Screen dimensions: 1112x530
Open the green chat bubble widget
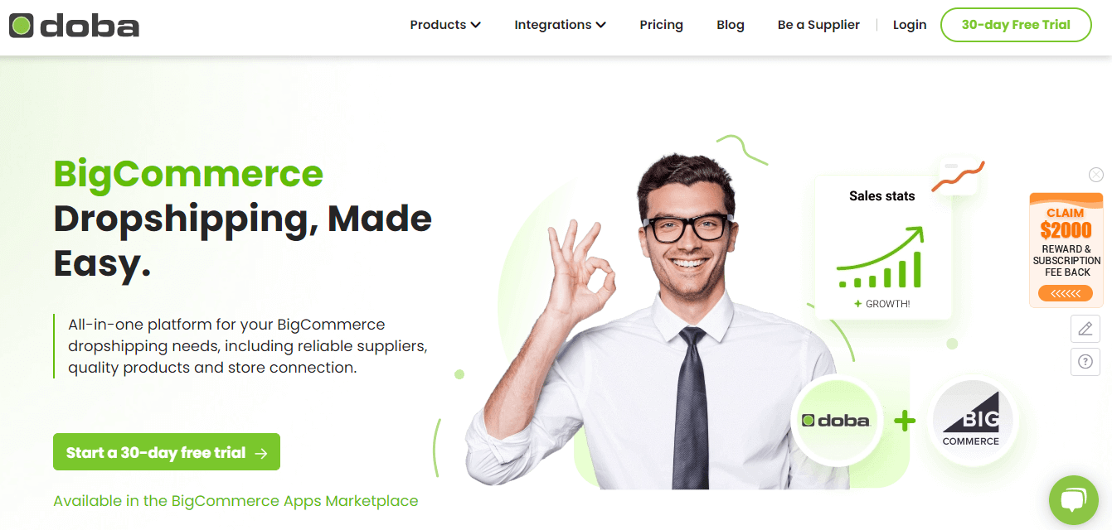pyautogui.click(x=1073, y=499)
